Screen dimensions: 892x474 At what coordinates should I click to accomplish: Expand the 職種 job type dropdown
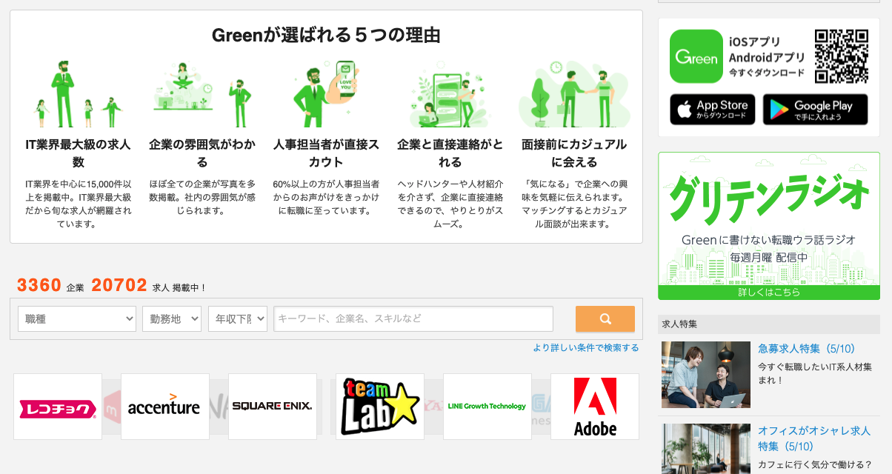tap(77, 319)
